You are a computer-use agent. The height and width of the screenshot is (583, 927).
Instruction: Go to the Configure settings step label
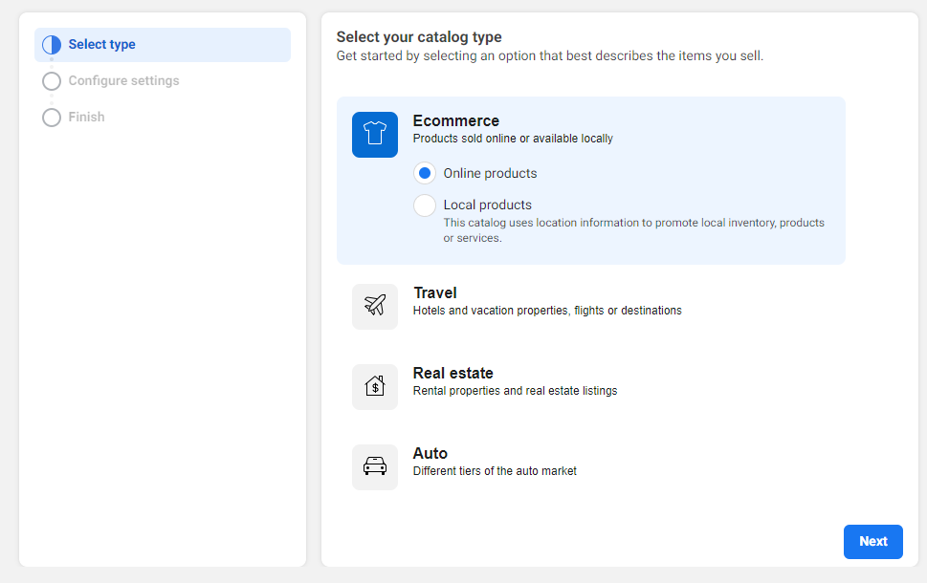pos(123,81)
